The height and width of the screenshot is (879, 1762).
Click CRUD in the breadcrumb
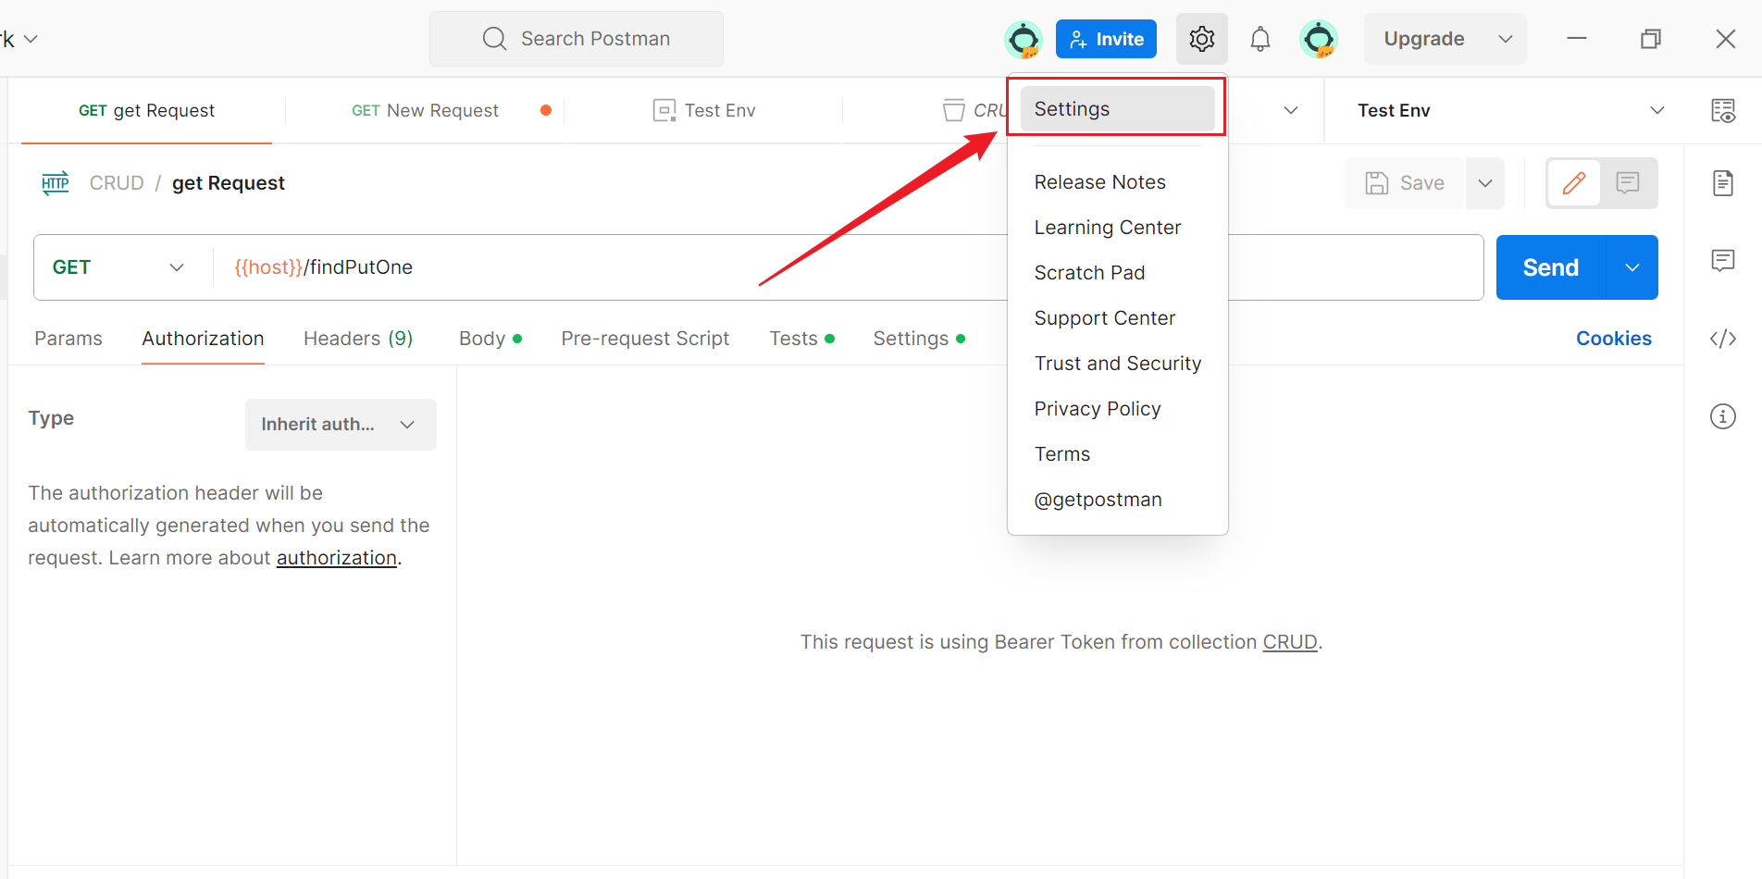coord(117,183)
